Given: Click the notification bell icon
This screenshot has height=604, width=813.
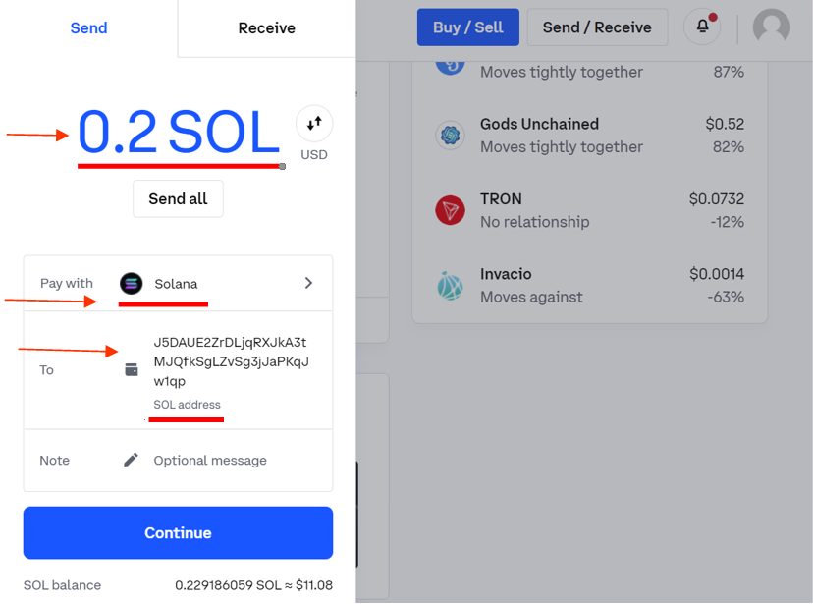Looking at the screenshot, I should (x=703, y=26).
